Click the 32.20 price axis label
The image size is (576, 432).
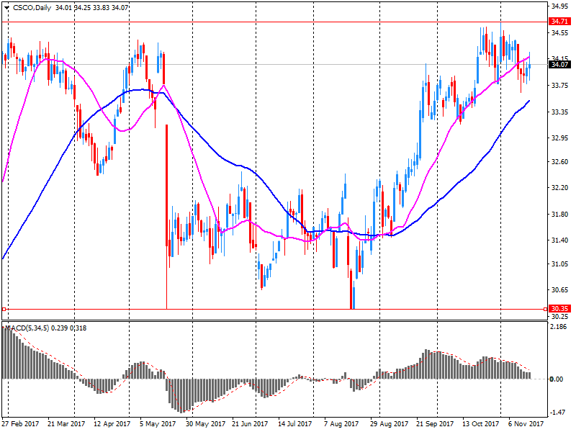point(559,188)
